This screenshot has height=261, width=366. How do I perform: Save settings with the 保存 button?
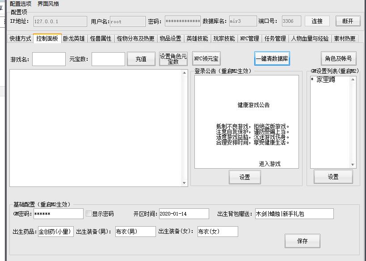pos(303,241)
